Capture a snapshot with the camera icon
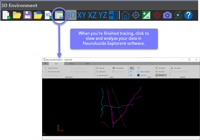 pyautogui.click(x=167, y=15)
